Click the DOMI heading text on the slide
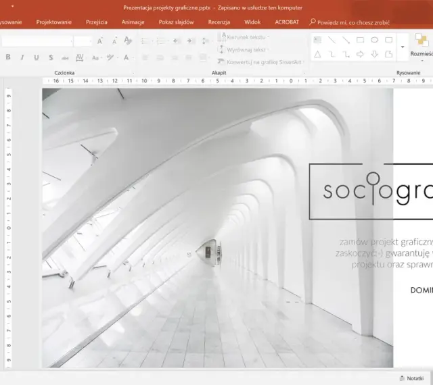This screenshot has width=433, height=385. 421,290
